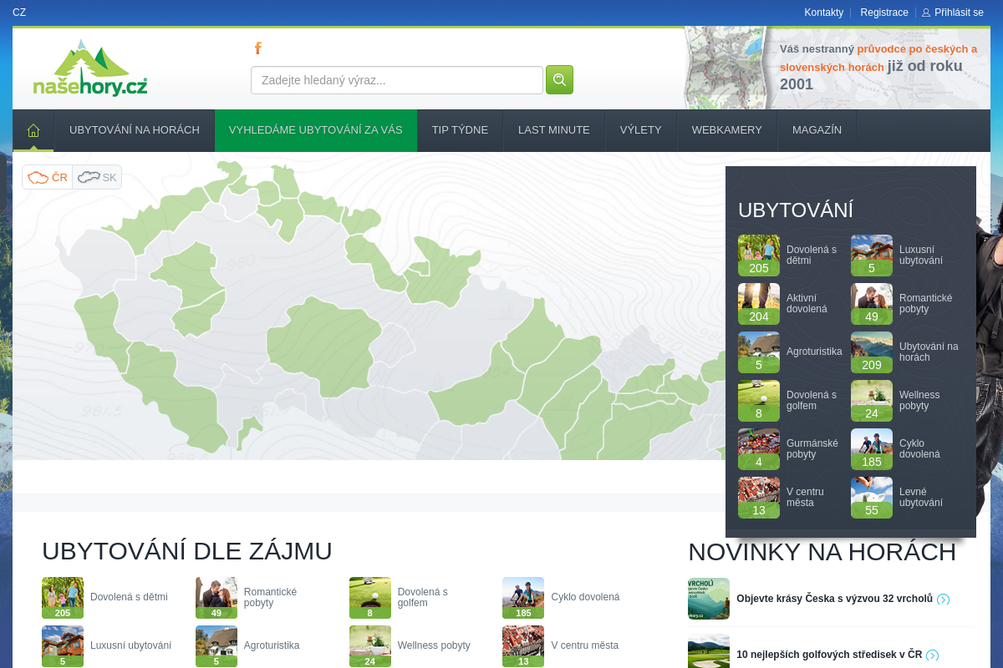The height and width of the screenshot is (668, 1003).
Task: Open the Registrace link
Action: (884, 13)
